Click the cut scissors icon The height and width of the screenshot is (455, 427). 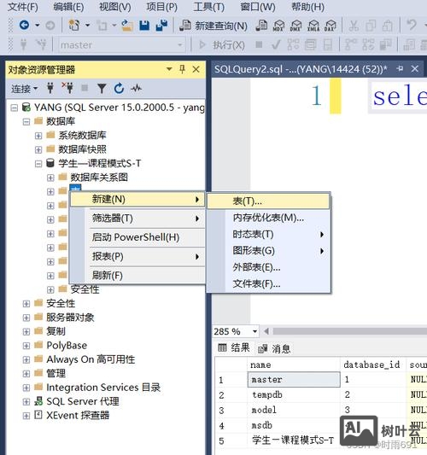point(354,26)
